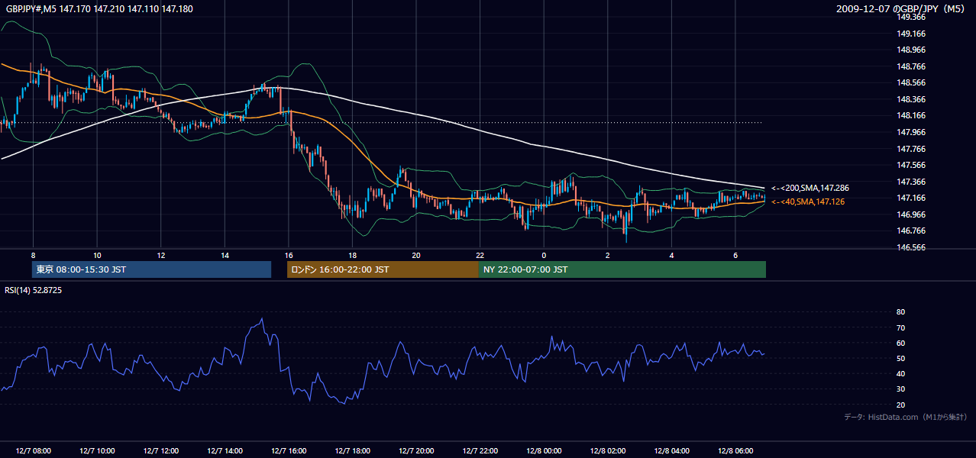Click price level 147.366 on the axis
The image size is (976, 458).
pyautogui.click(x=911, y=182)
